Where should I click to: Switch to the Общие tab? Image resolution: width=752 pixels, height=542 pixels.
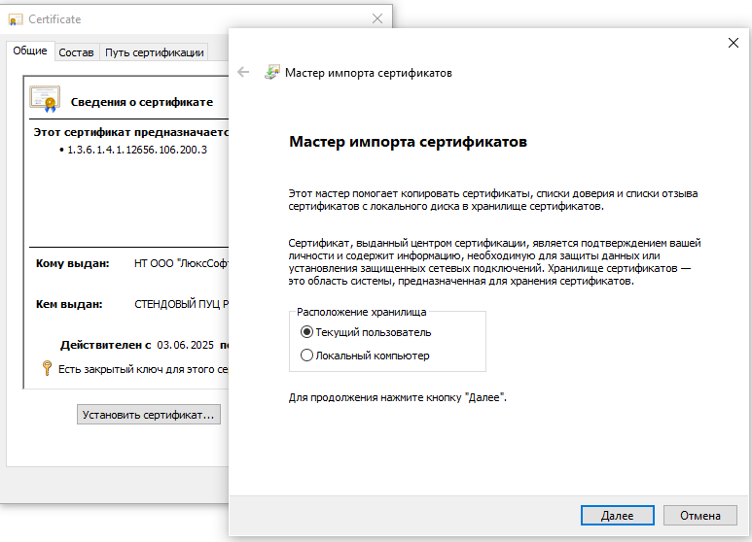coord(29,51)
